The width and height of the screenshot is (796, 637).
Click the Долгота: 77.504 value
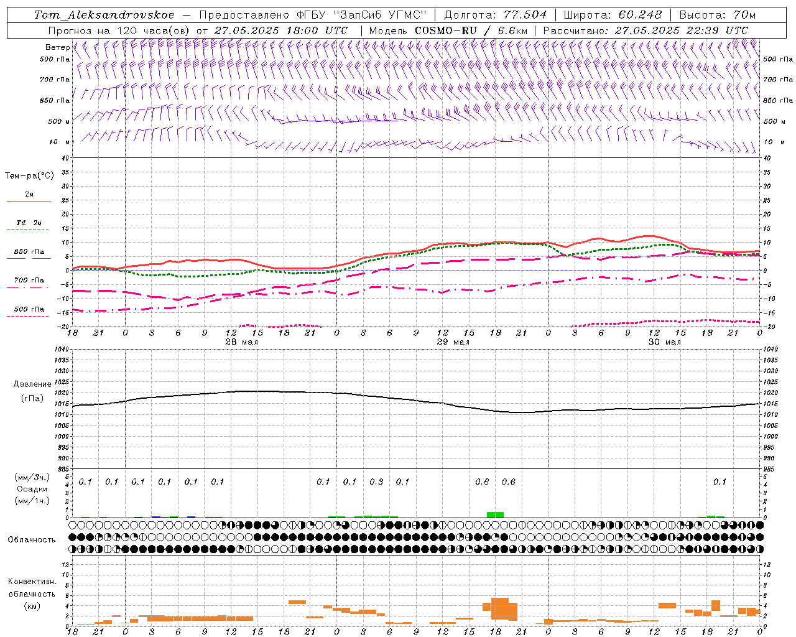point(495,15)
